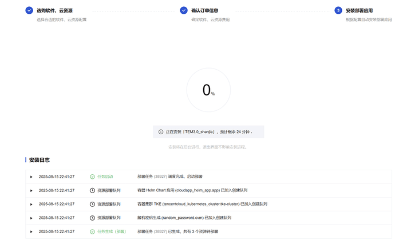Click clock icon in the cloudapp_helm_app.app row
Image resolution: width=395 pixels, height=240 pixels.
pos(92,190)
